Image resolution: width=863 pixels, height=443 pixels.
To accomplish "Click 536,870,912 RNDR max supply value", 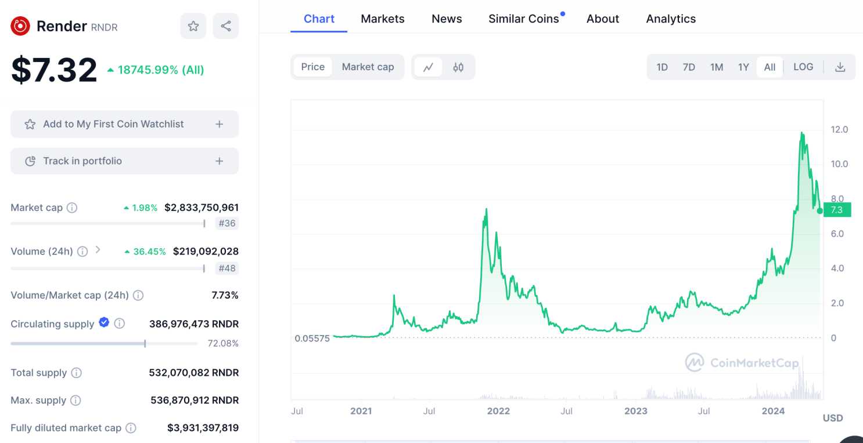I will click(x=195, y=401).
